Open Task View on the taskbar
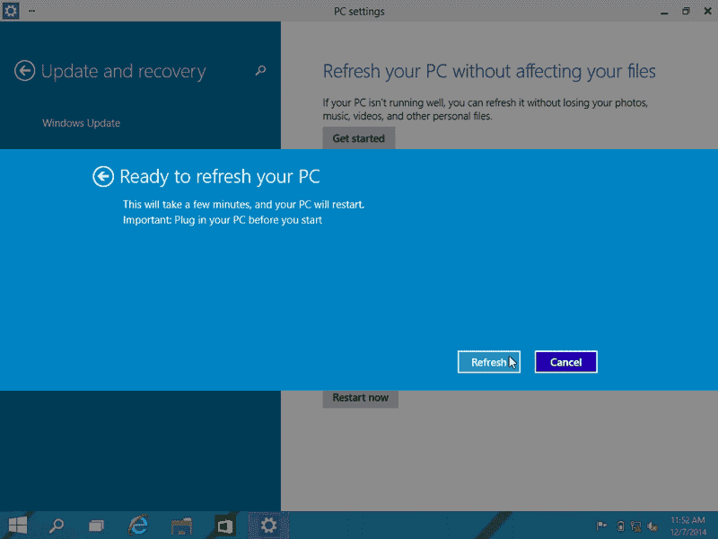718x539 pixels. [96, 525]
